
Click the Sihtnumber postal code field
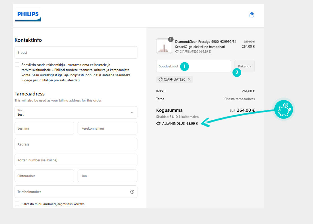tap(44, 176)
